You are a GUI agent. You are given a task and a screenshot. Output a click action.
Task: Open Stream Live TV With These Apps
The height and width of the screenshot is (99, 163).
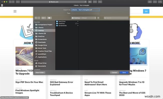coord(98,94)
